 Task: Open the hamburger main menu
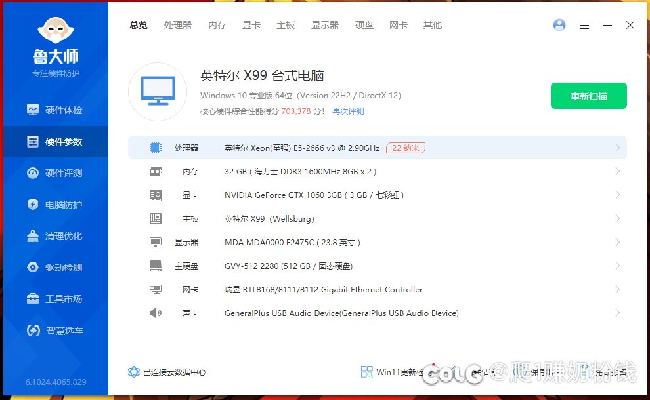coord(584,26)
